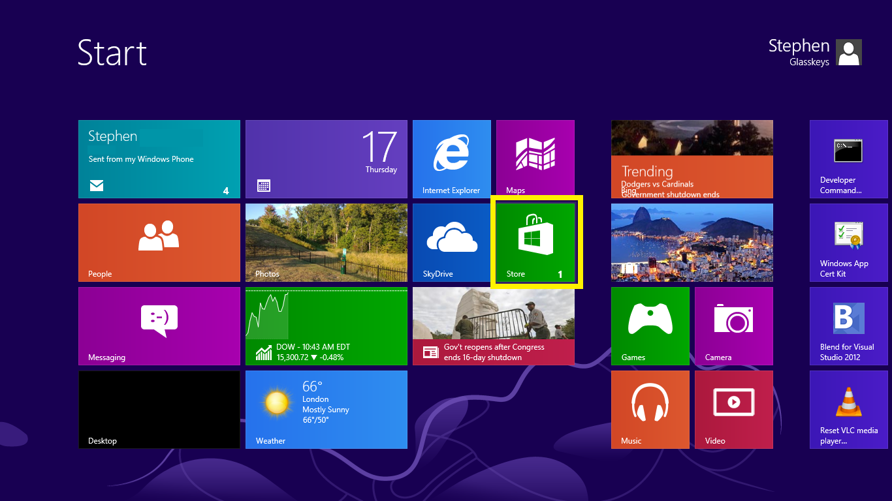The width and height of the screenshot is (892, 501).
Task: Click Reset VLC media player tile
Action: (848, 409)
